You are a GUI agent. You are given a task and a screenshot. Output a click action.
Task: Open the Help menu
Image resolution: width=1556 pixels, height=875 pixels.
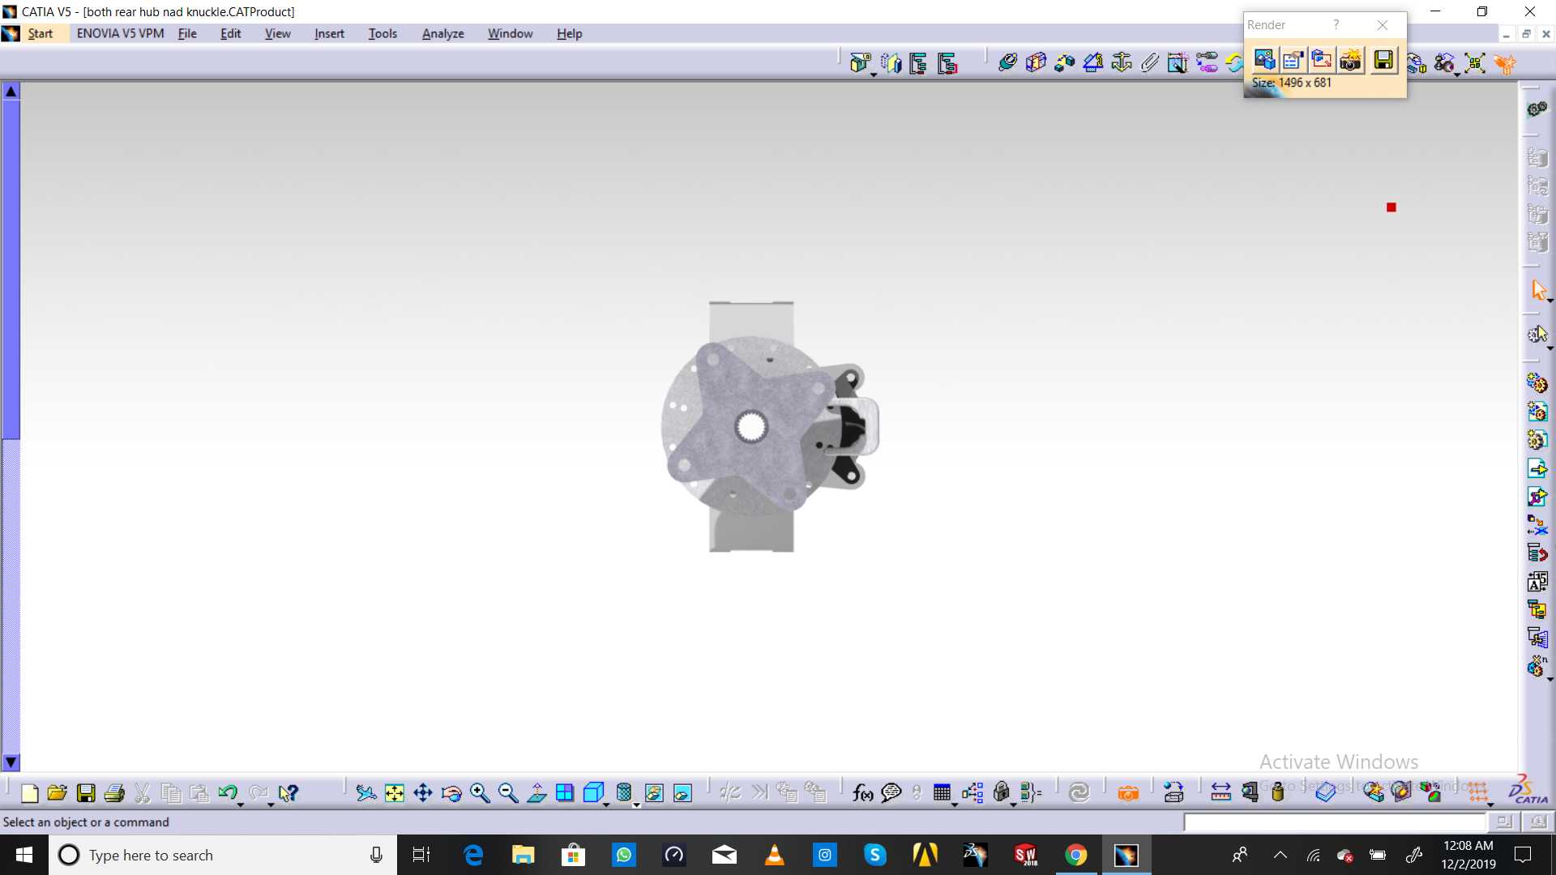(569, 33)
